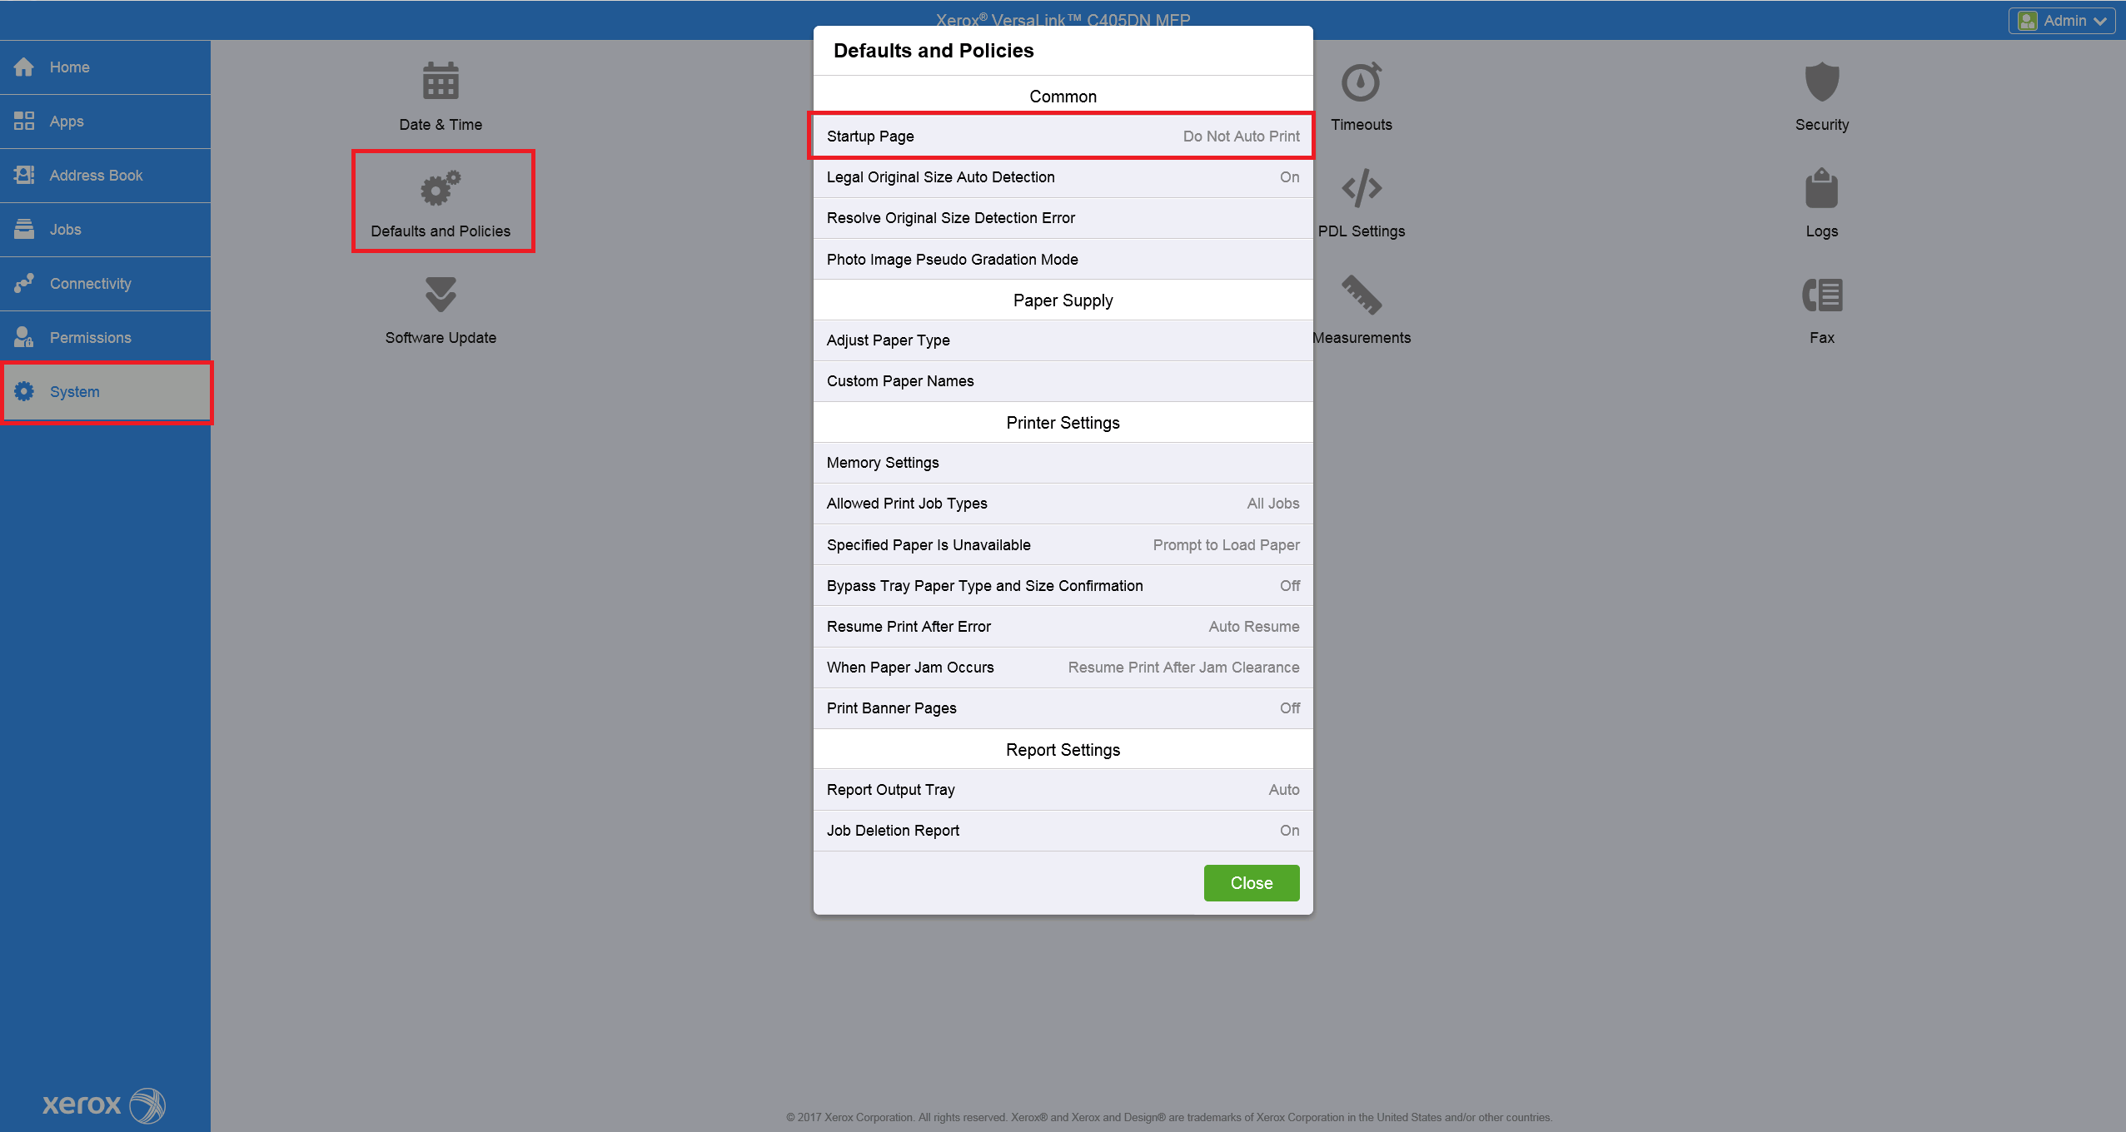Close the Defaults and Policies dialog
Screen dimensions: 2126x1132
[x=1251, y=883]
